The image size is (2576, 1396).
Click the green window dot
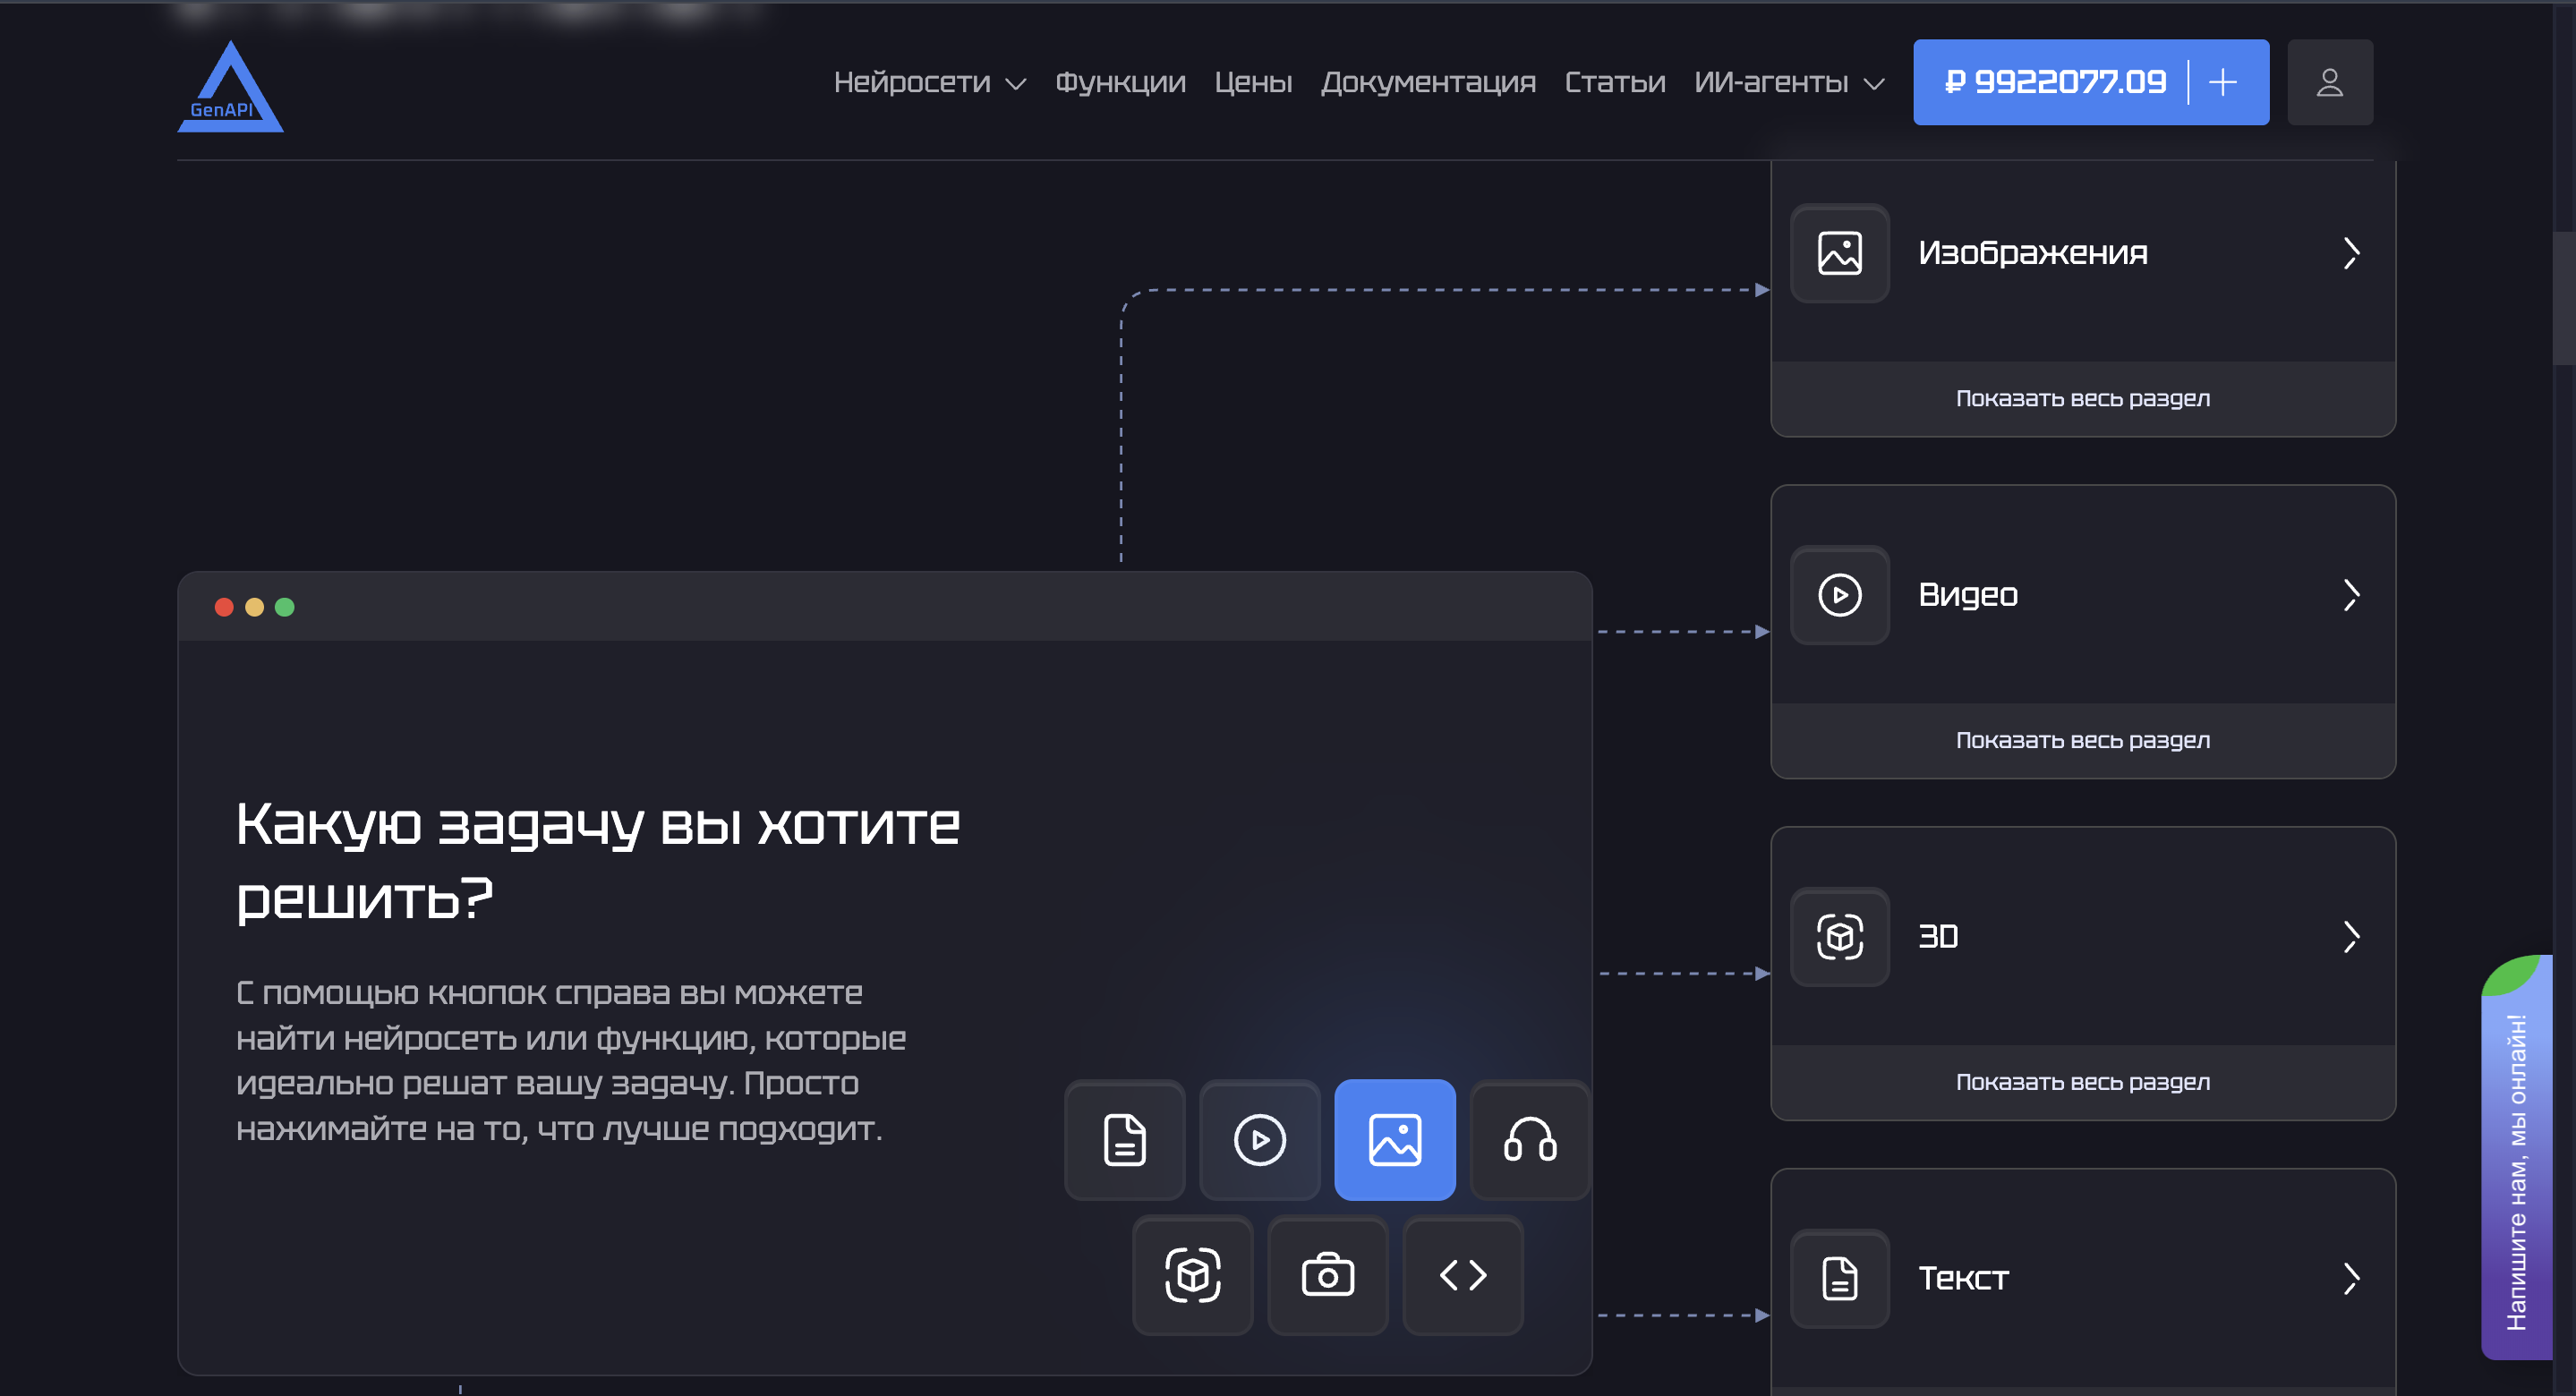pos(284,607)
